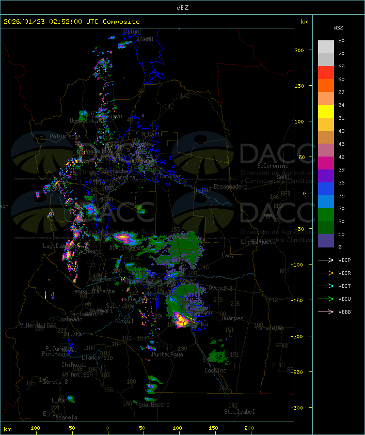This screenshot has width=365, height=435.
Task: Click the yellow-red storm core near L.Huarpes
Action: click(x=181, y=321)
